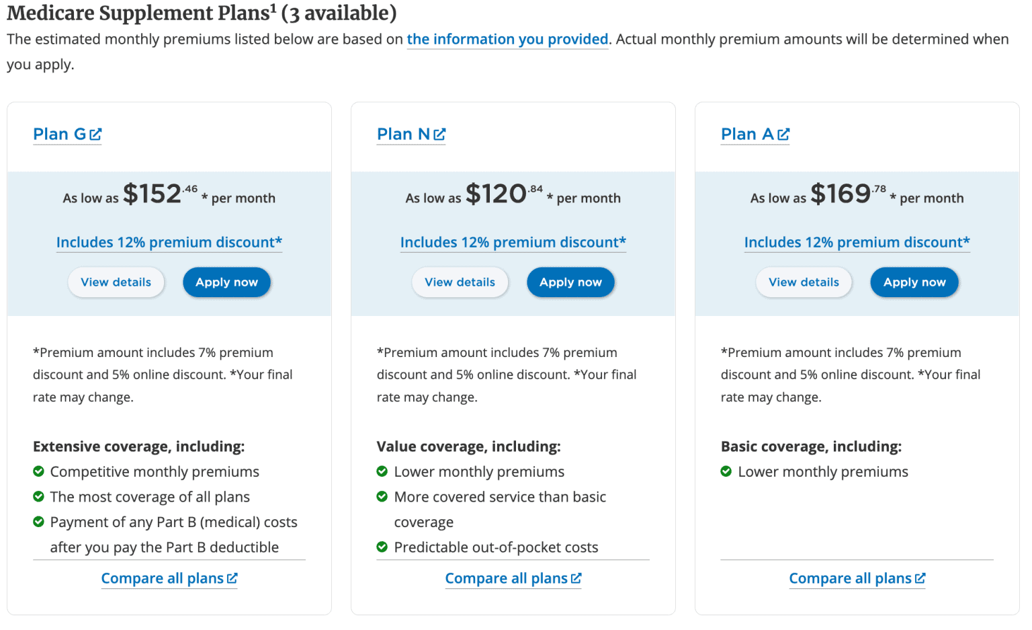Open Compare all plans under Plan A
1032x630 pixels.
click(850, 578)
